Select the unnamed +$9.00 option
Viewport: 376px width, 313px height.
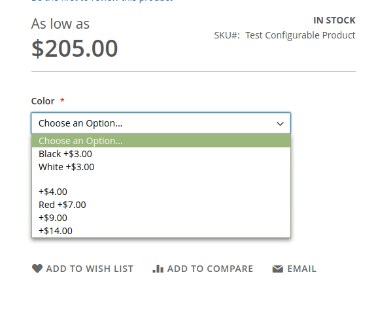[161, 218]
